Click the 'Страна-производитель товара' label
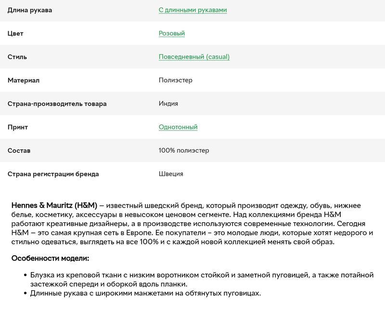 (x=57, y=104)
